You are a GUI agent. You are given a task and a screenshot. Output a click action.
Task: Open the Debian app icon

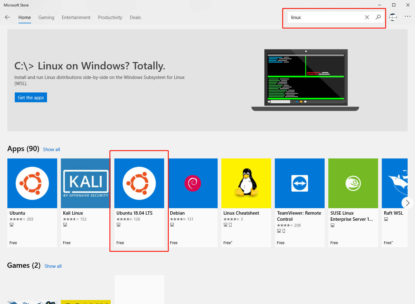(x=193, y=183)
